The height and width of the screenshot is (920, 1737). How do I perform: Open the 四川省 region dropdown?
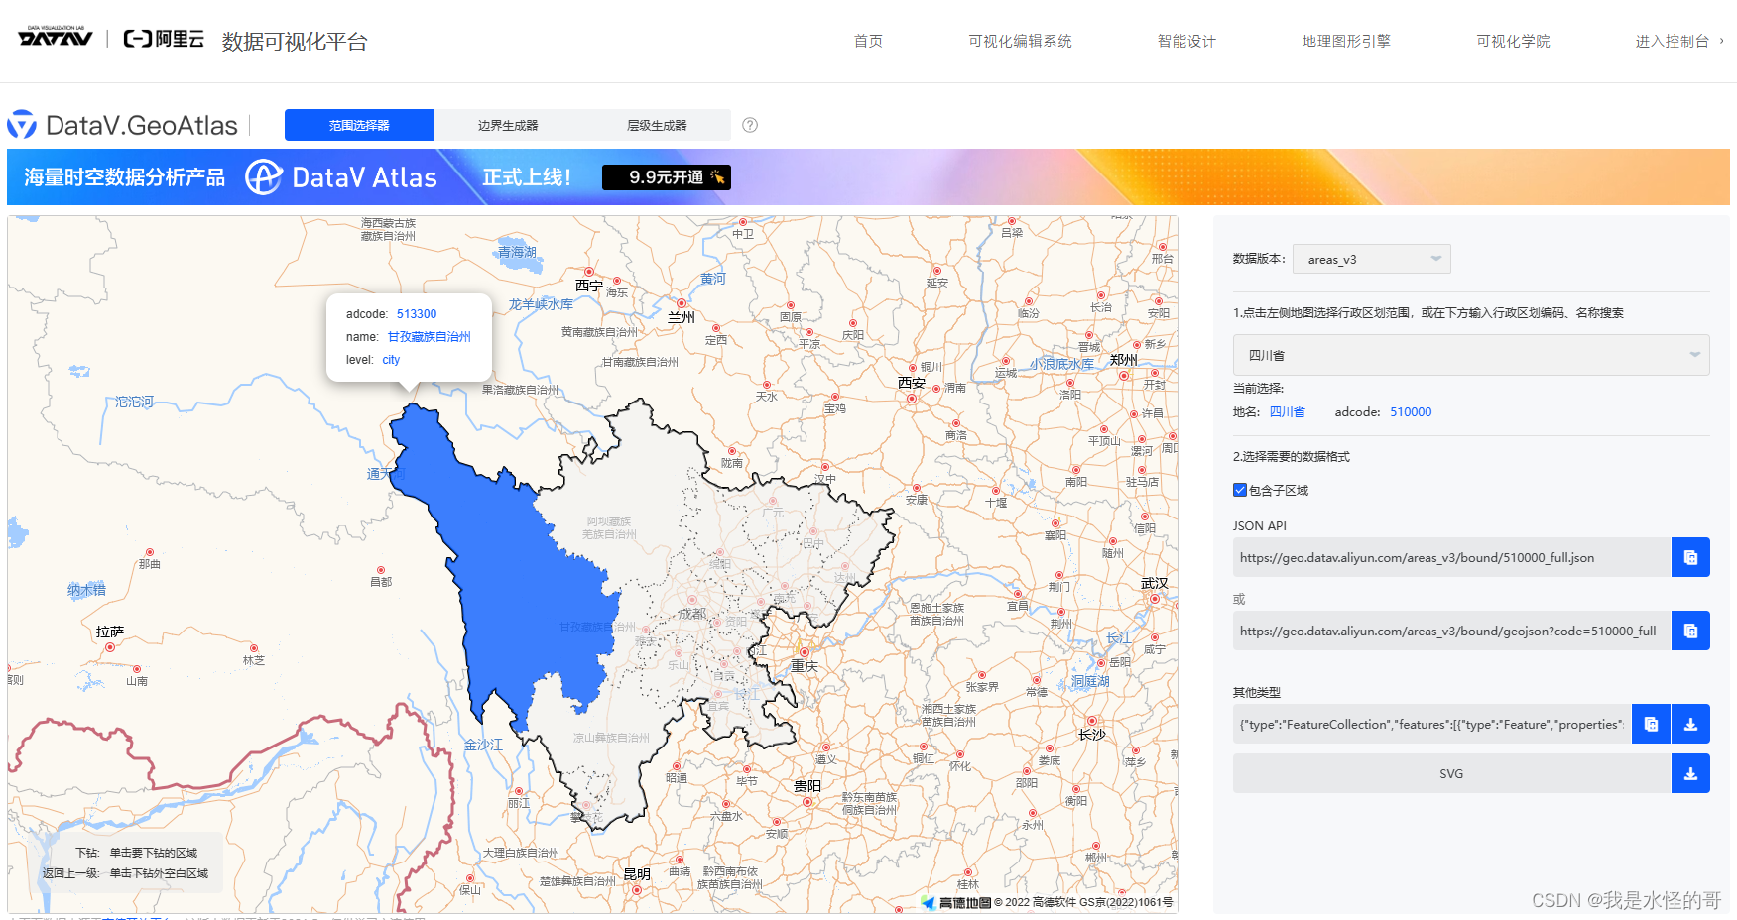pos(1471,355)
